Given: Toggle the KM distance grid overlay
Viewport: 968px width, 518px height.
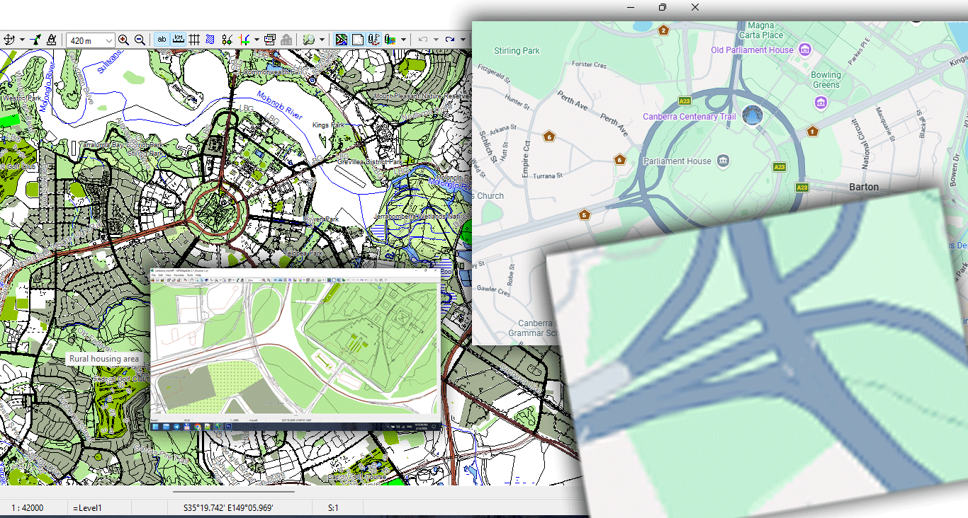Looking at the screenshot, I should (178, 40).
